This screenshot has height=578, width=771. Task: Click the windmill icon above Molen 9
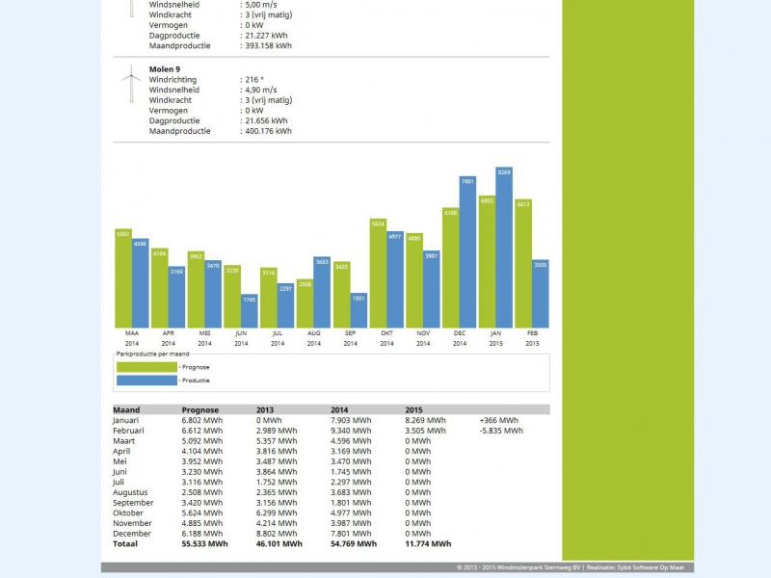point(129,10)
